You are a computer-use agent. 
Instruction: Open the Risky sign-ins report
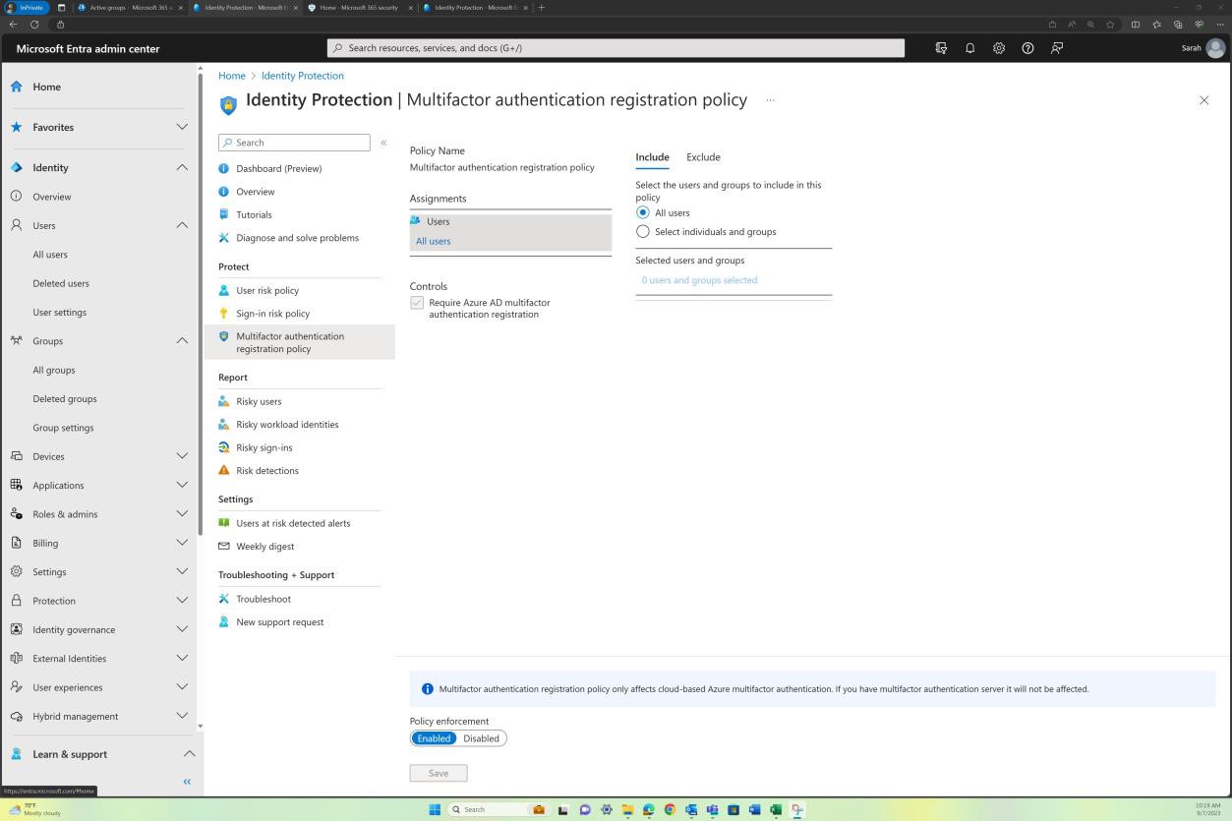[x=264, y=447]
